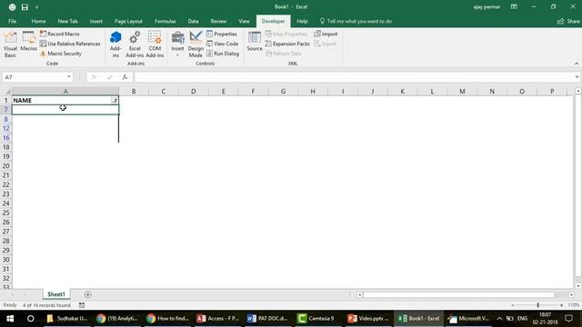Click Run Dialog

click(x=223, y=54)
